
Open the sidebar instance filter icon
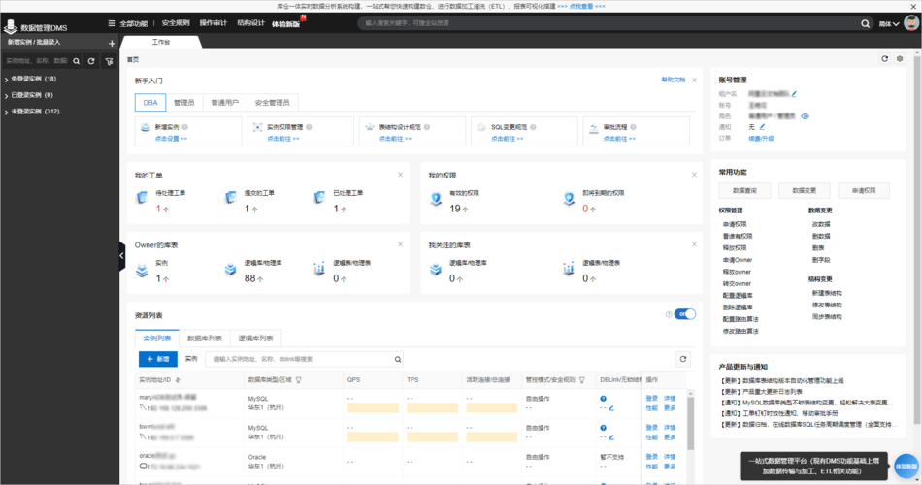109,61
